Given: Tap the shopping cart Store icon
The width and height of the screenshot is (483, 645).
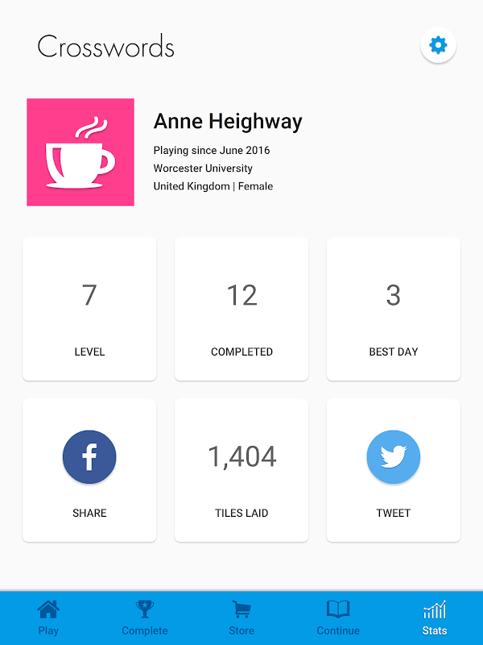Looking at the screenshot, I should (x=242, y=610).
